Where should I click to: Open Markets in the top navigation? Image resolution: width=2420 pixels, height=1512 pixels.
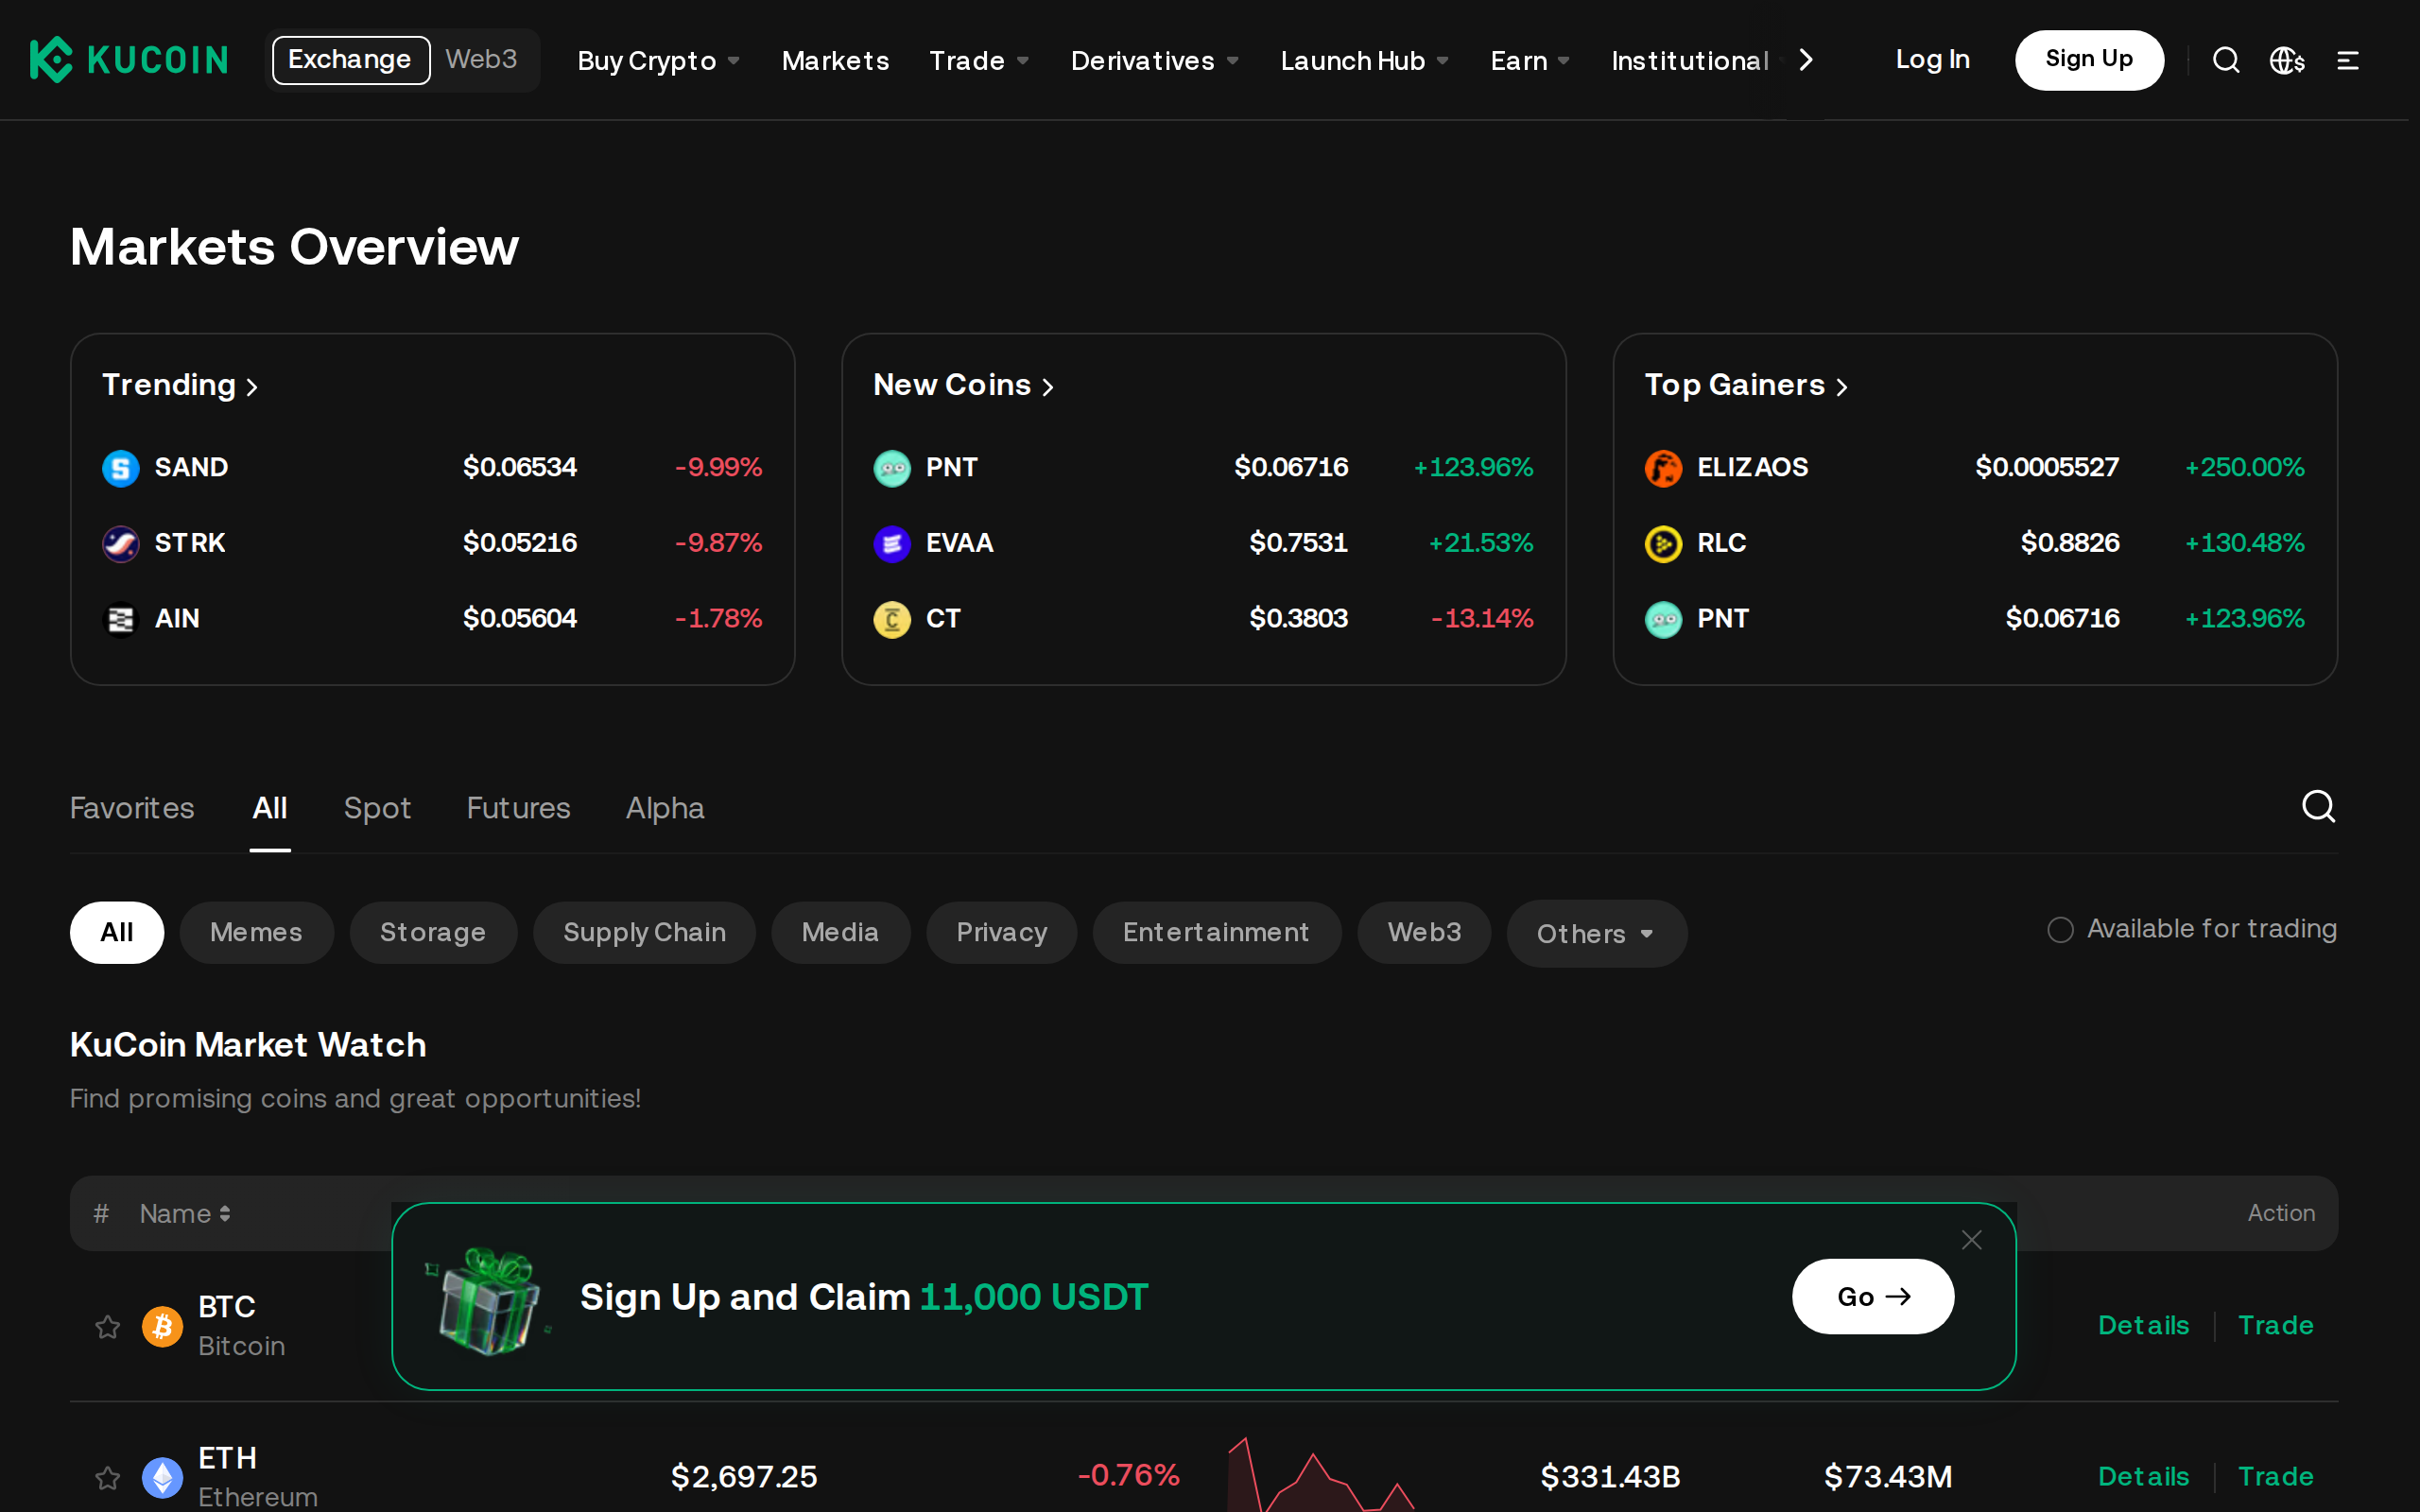click(835, 61)
